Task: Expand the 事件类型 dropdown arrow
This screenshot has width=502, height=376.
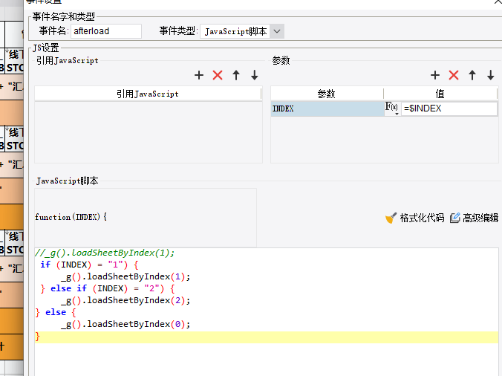Action: 277,31
